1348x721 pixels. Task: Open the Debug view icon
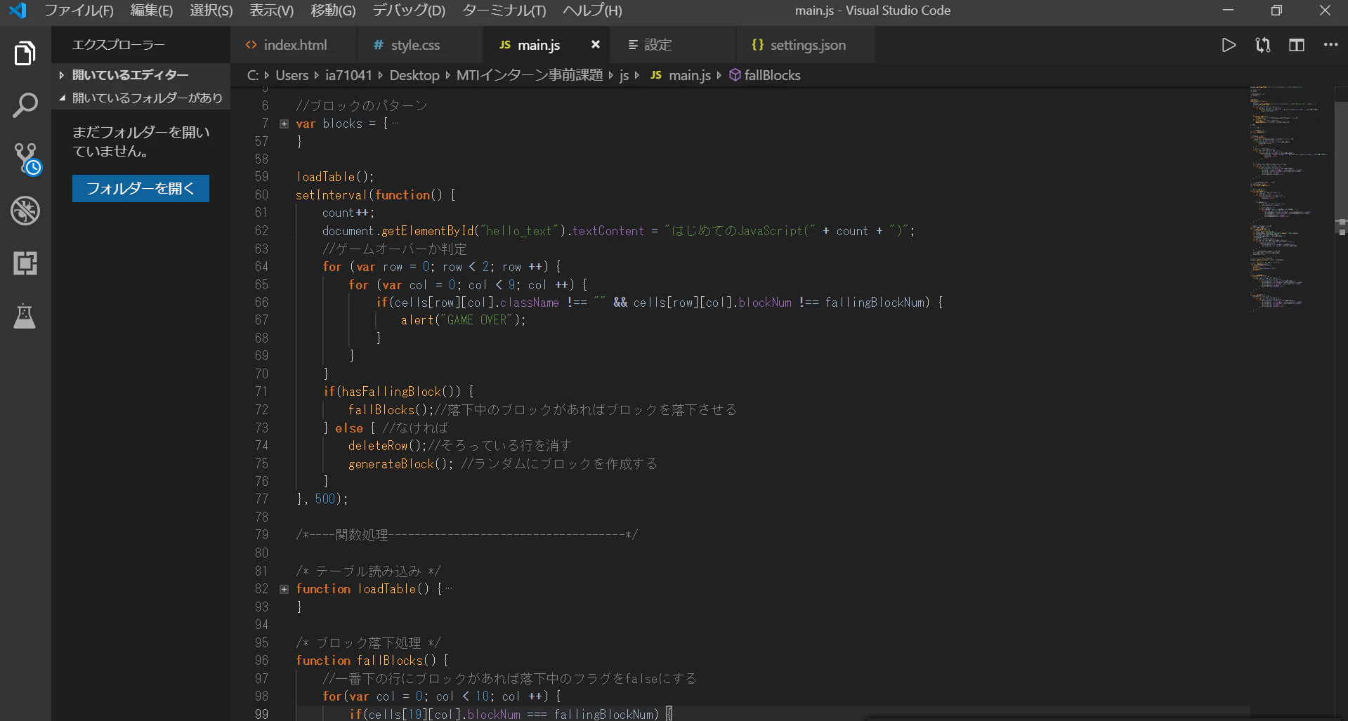pyautogui.click(x=25, y=211)
